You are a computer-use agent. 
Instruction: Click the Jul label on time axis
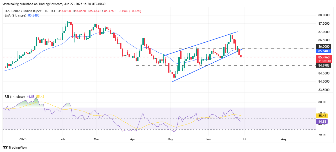[244, 139]
